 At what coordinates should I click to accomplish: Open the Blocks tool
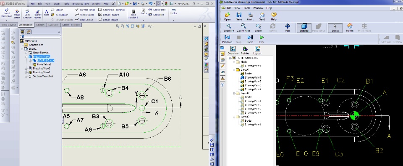coord(144,12)
